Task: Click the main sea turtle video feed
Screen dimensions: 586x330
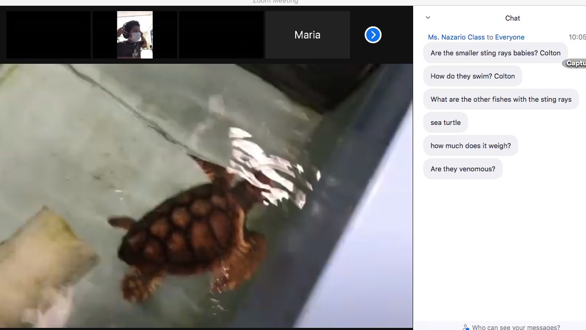Action: (206, 195)
